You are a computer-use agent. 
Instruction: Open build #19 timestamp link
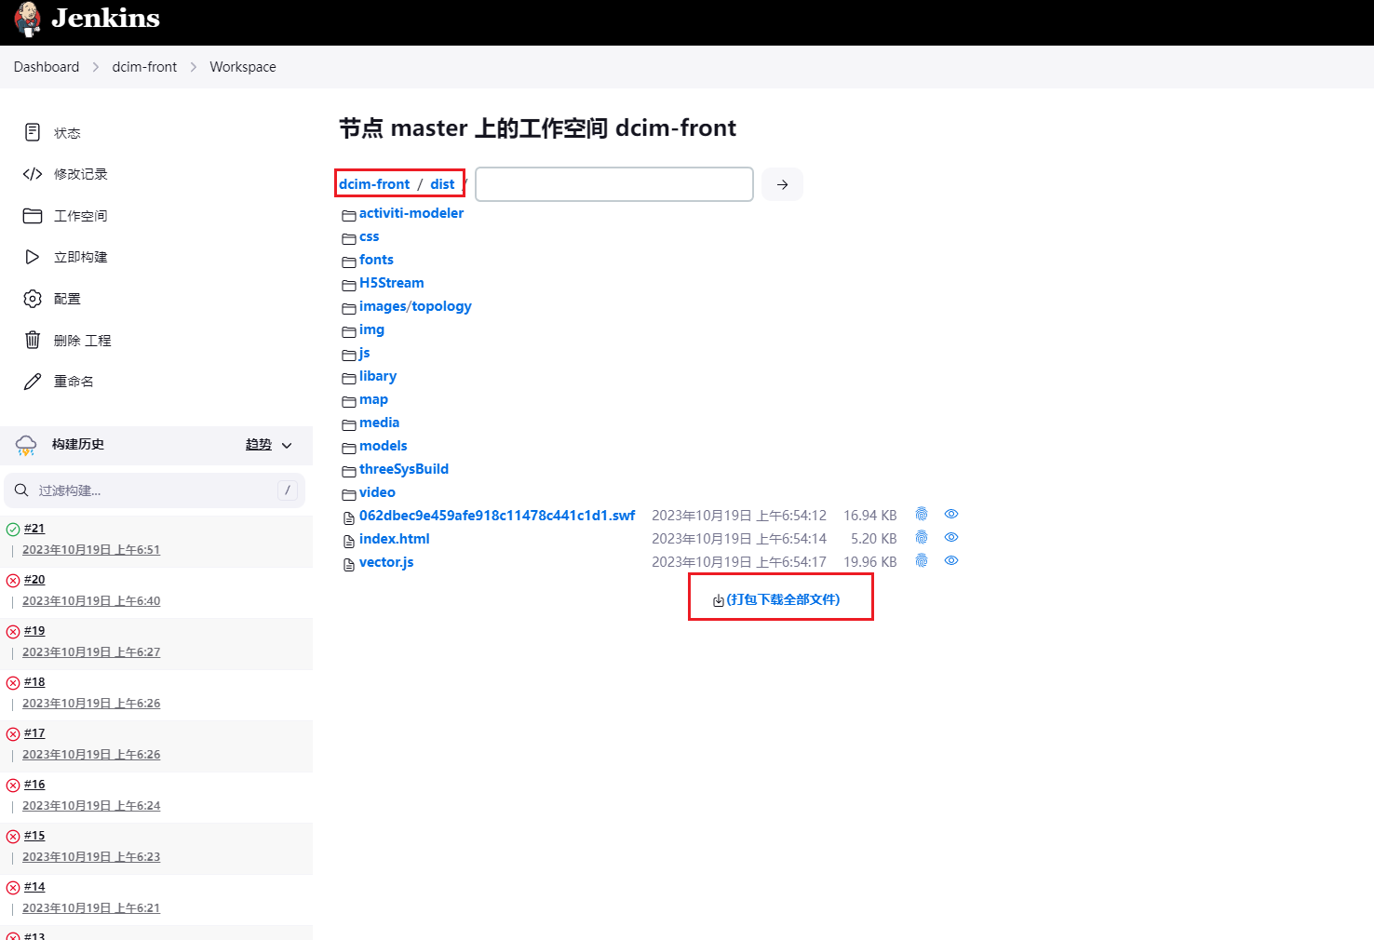click(x=91, y=652)
